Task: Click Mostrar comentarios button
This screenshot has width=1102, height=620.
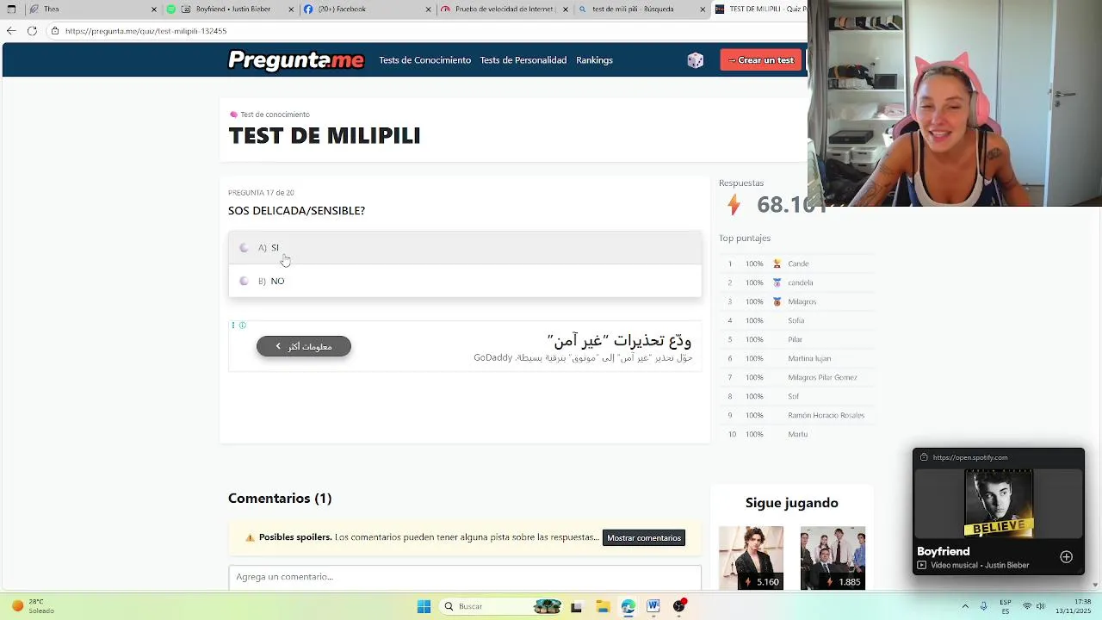Action: point(644,538)
